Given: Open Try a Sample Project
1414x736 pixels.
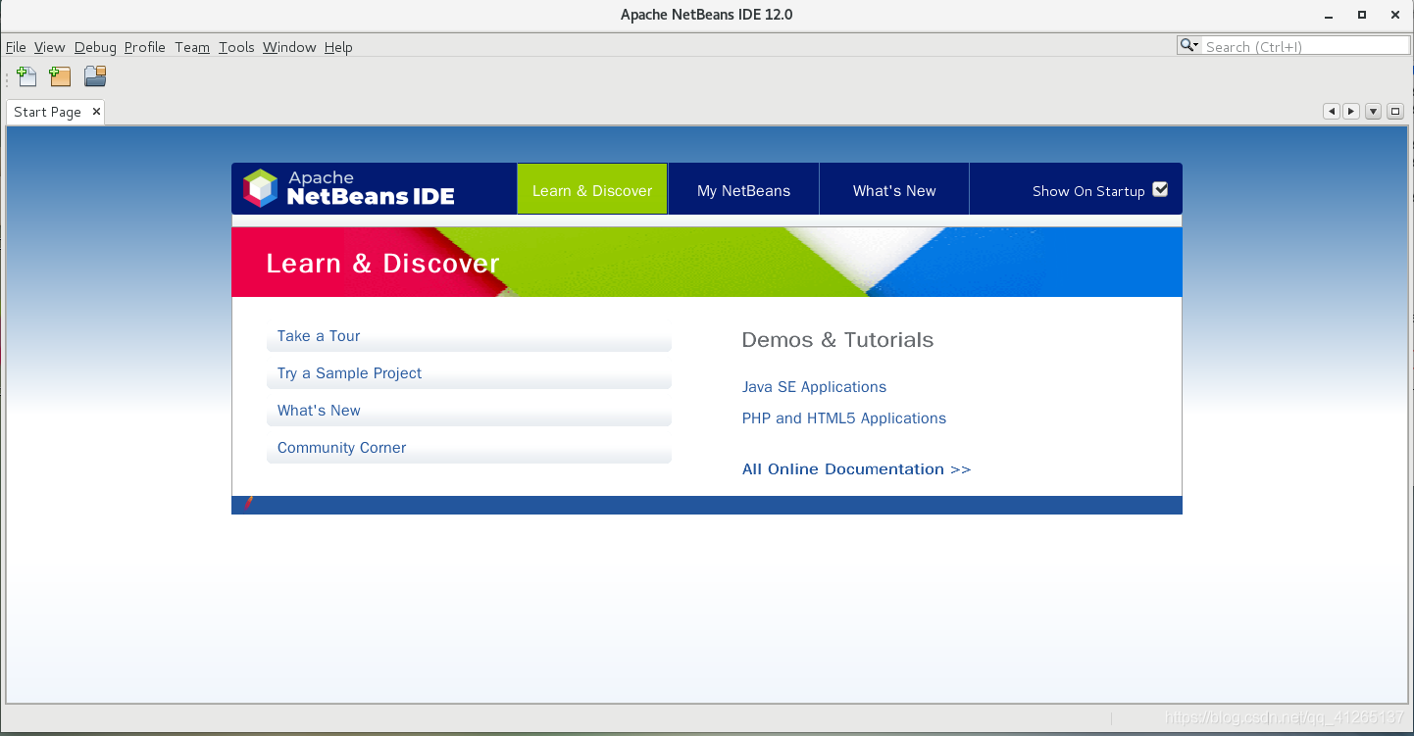Looking at the screenshot, I should tap(349, 373).
